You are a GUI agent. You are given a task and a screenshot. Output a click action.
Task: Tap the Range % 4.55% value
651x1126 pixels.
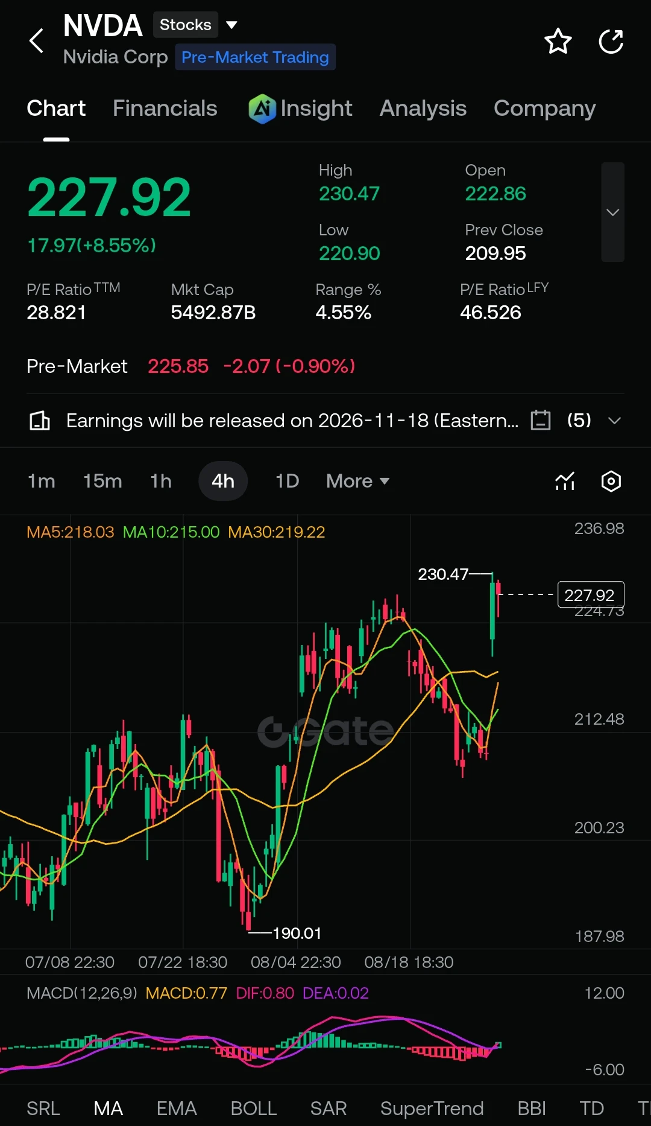click(x=343, y=313)
